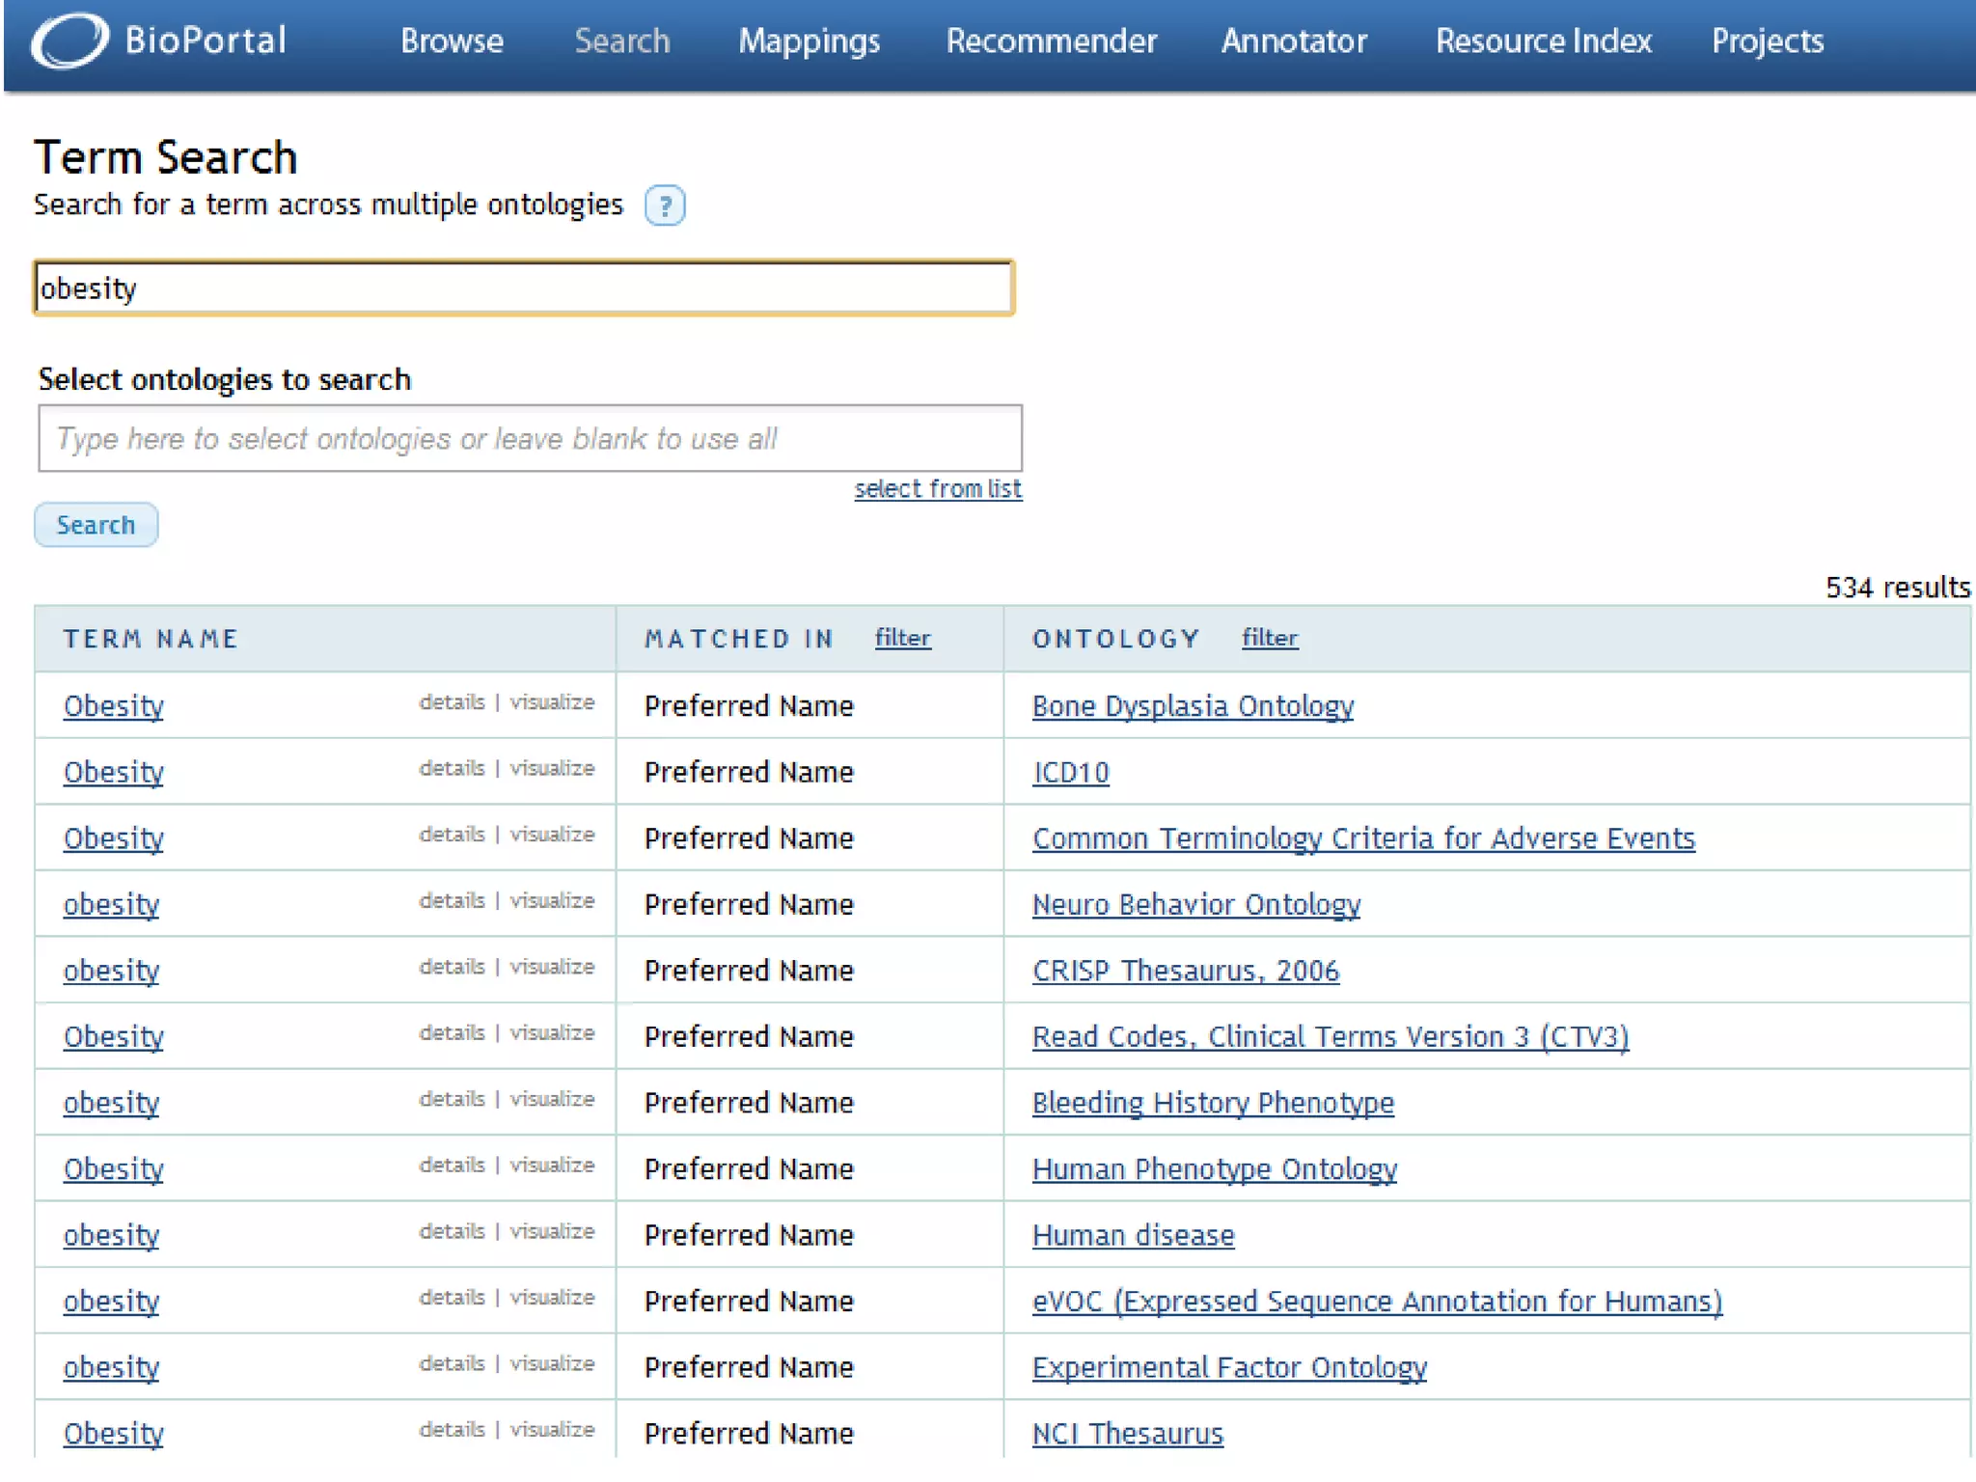Open the Ontology column filter

pos(1269,638)
